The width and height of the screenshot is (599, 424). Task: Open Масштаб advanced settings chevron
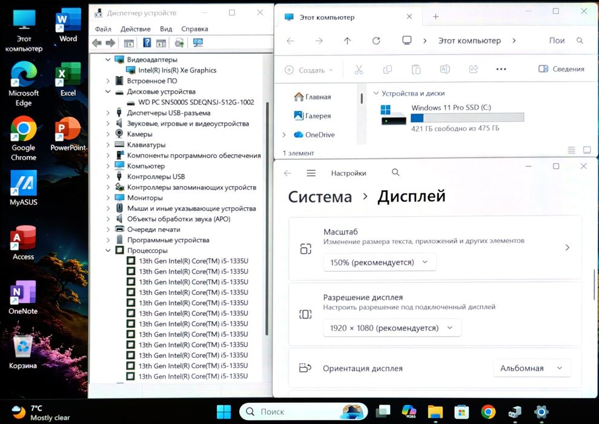[568, 248]
